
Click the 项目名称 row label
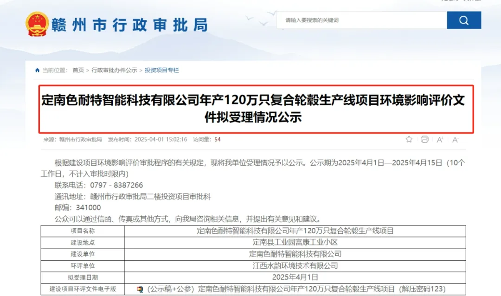(x=83, y=231)
